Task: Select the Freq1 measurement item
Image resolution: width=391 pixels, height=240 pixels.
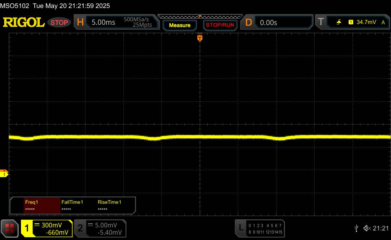Action: 35,205
